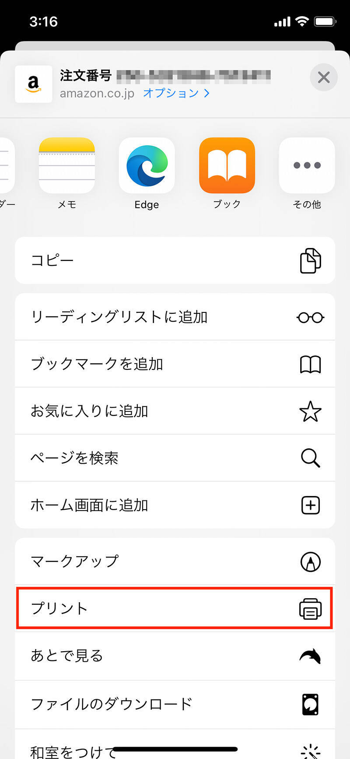The height and width of the screenshot is (759, 350).
Task: Tap the magnifier find-on-page icon
Action: 310,458
